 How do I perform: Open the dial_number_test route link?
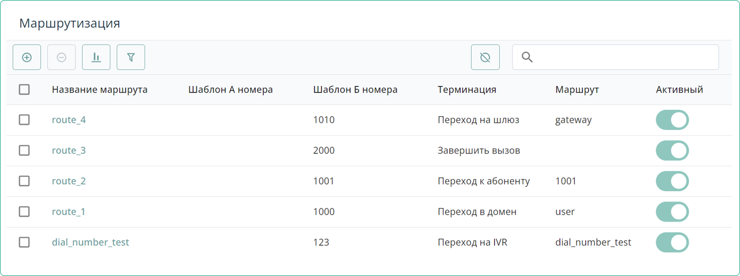click(90, 243)
